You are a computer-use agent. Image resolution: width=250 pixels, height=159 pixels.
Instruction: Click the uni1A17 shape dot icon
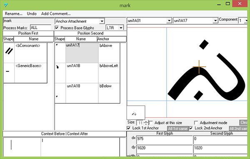tap(57, 45)
